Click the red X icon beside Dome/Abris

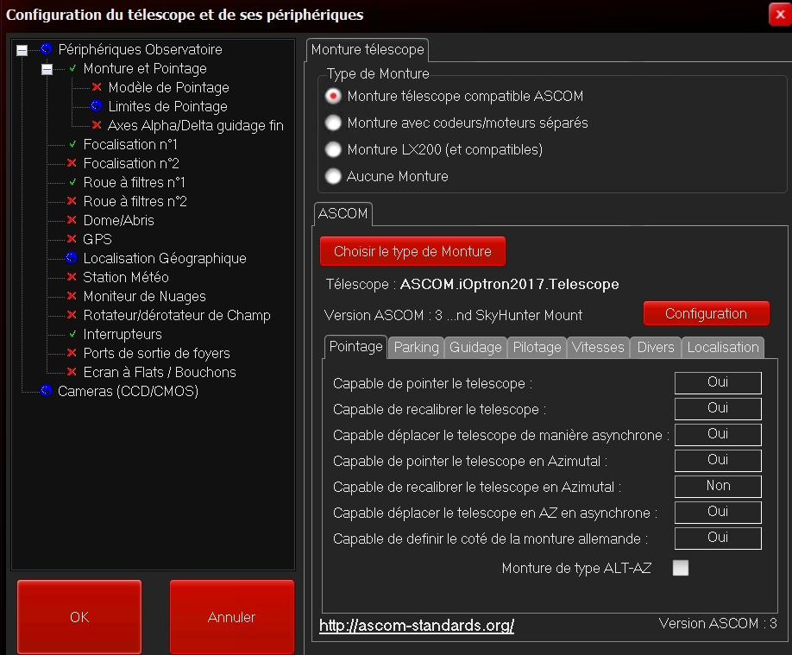[72, 220]
